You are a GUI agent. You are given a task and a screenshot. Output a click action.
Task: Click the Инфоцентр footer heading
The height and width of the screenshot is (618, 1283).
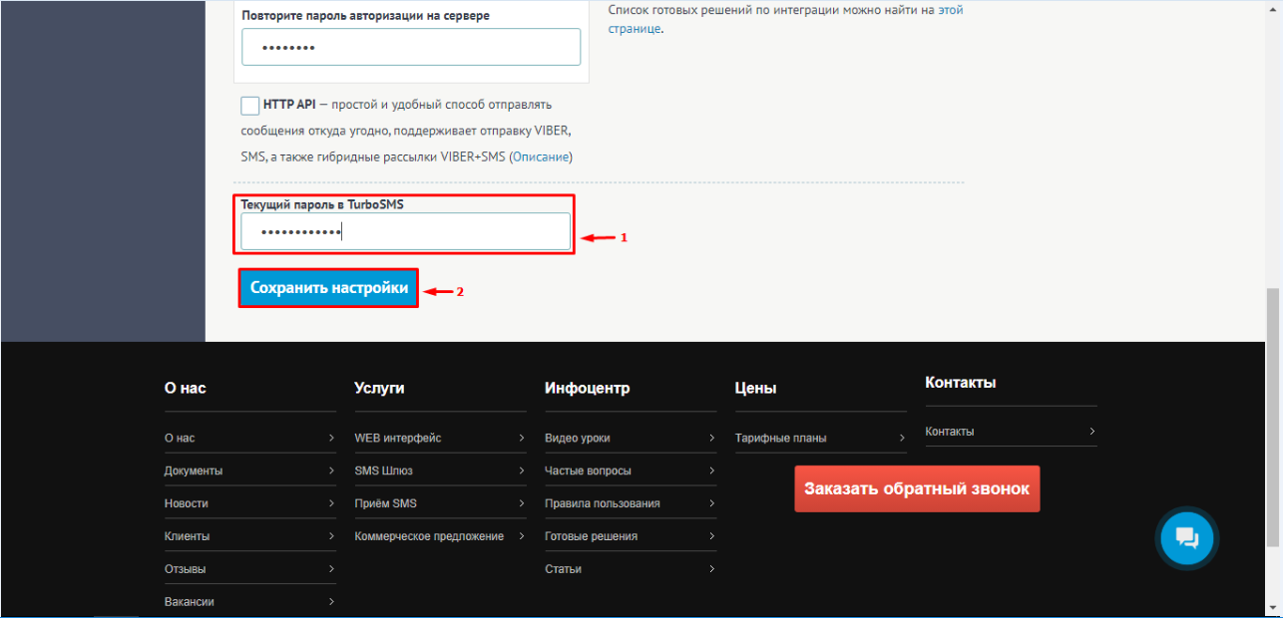tap(588, 388)
